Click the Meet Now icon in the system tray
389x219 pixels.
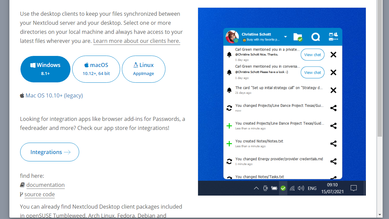click(x=265, y=188)
